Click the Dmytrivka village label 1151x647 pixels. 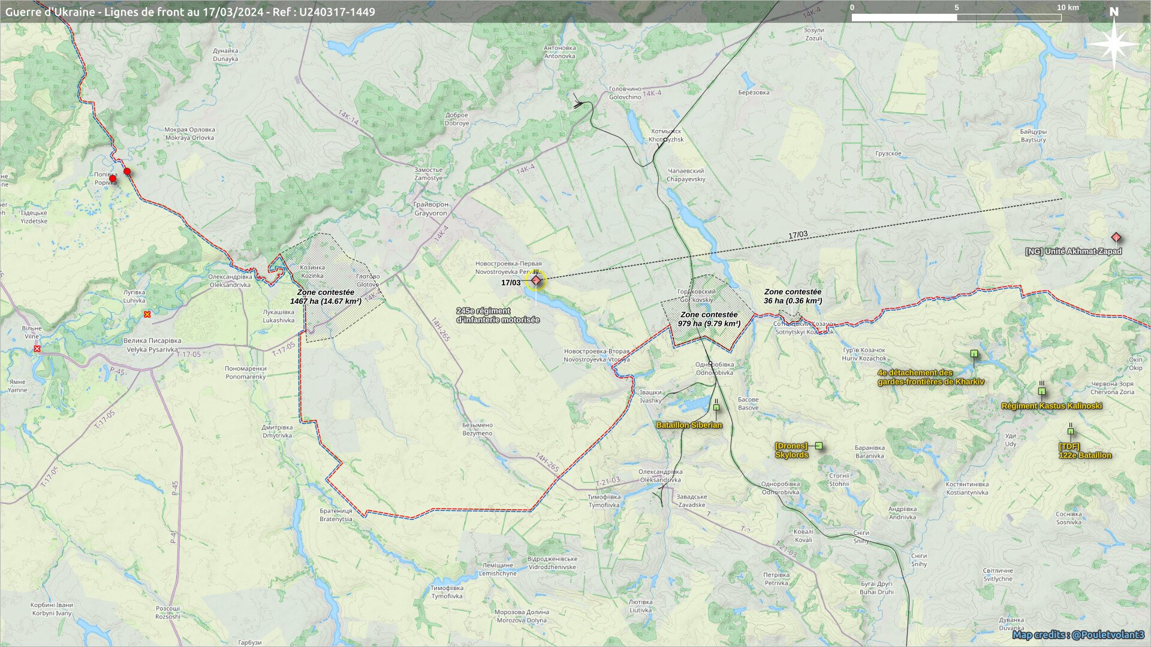tap(277, 431)
